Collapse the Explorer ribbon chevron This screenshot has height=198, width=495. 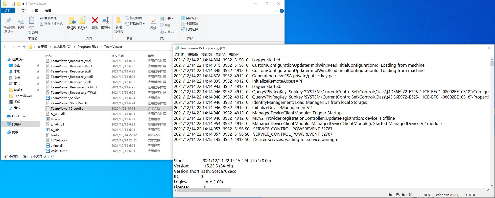click(276, 11)
